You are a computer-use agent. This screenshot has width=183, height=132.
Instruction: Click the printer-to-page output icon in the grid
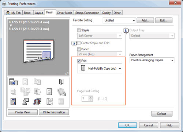(14, 82)
